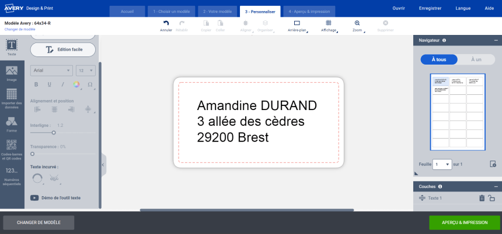
Task: Click the Edition facile button
Action: coord(63,50)
